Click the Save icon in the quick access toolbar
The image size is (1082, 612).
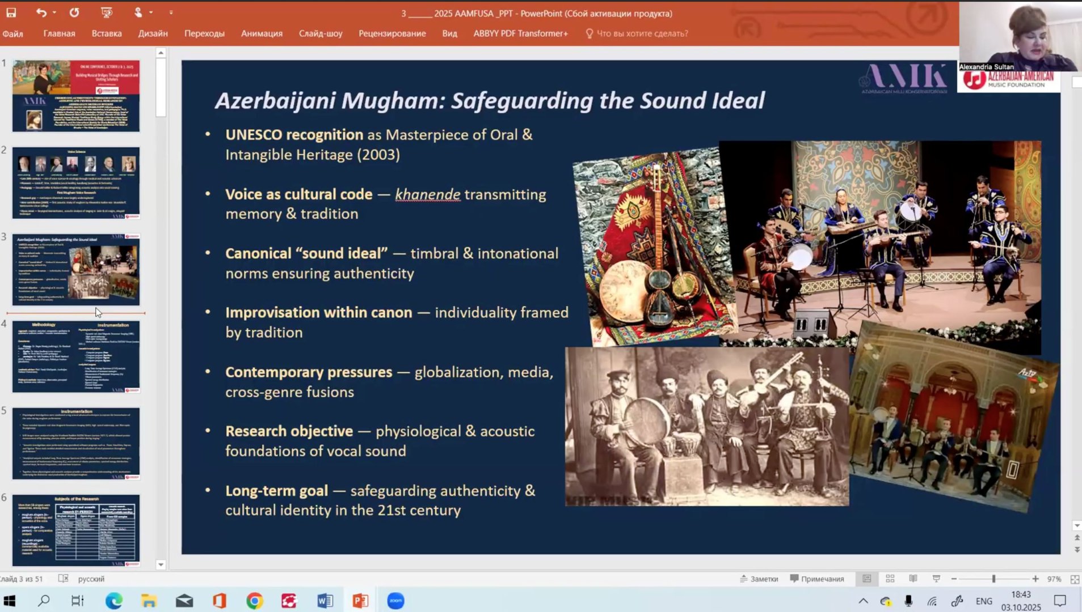(11, 12)
